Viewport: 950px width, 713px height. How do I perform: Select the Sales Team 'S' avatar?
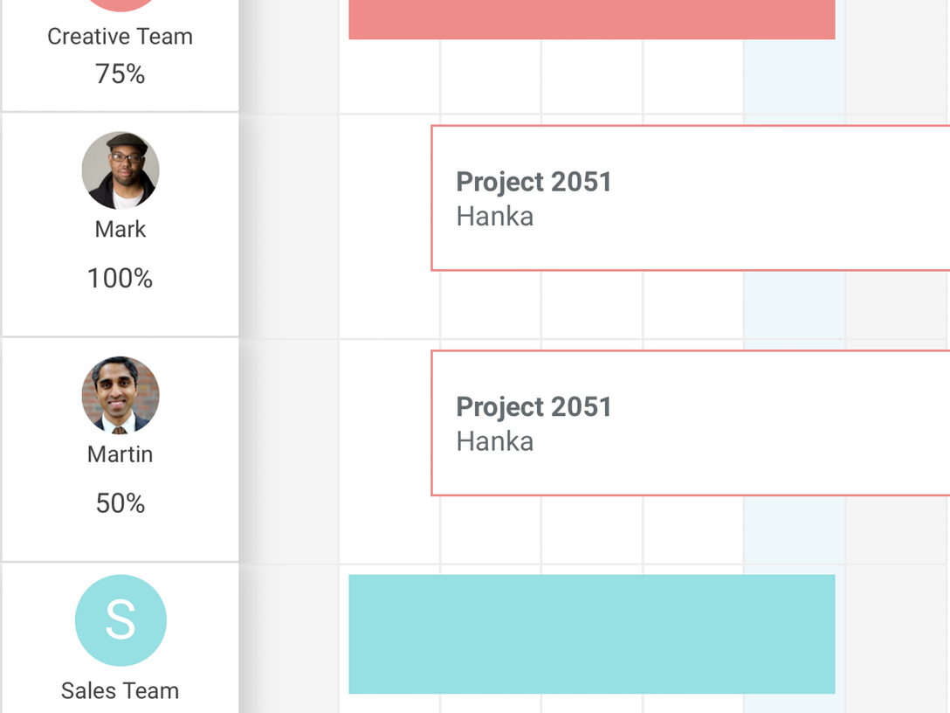pos(120,620)
